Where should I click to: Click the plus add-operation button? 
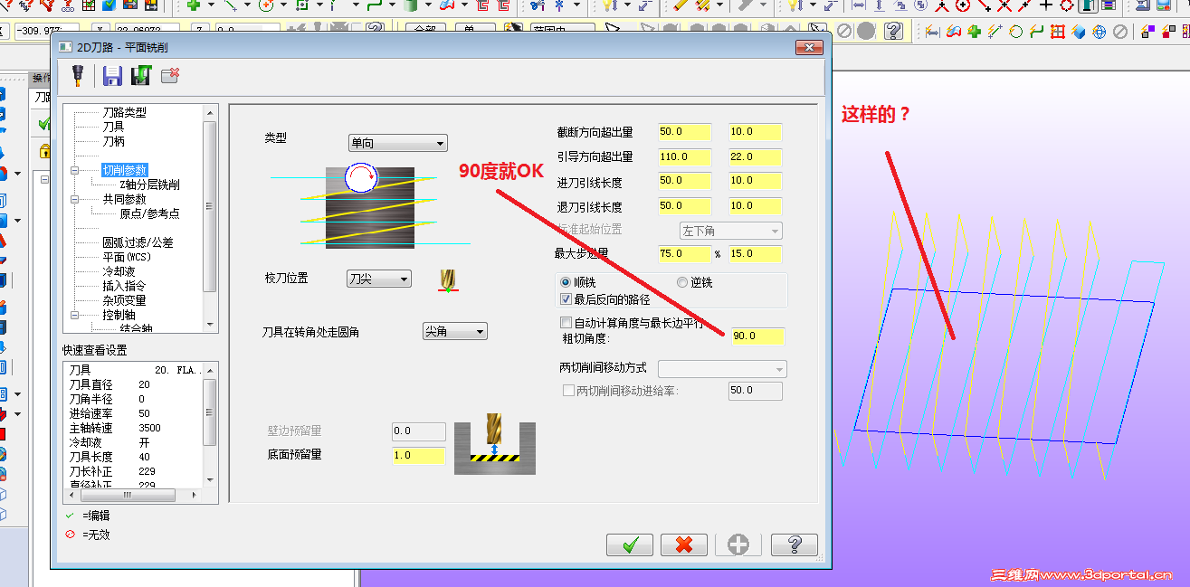tap(738, 544)
